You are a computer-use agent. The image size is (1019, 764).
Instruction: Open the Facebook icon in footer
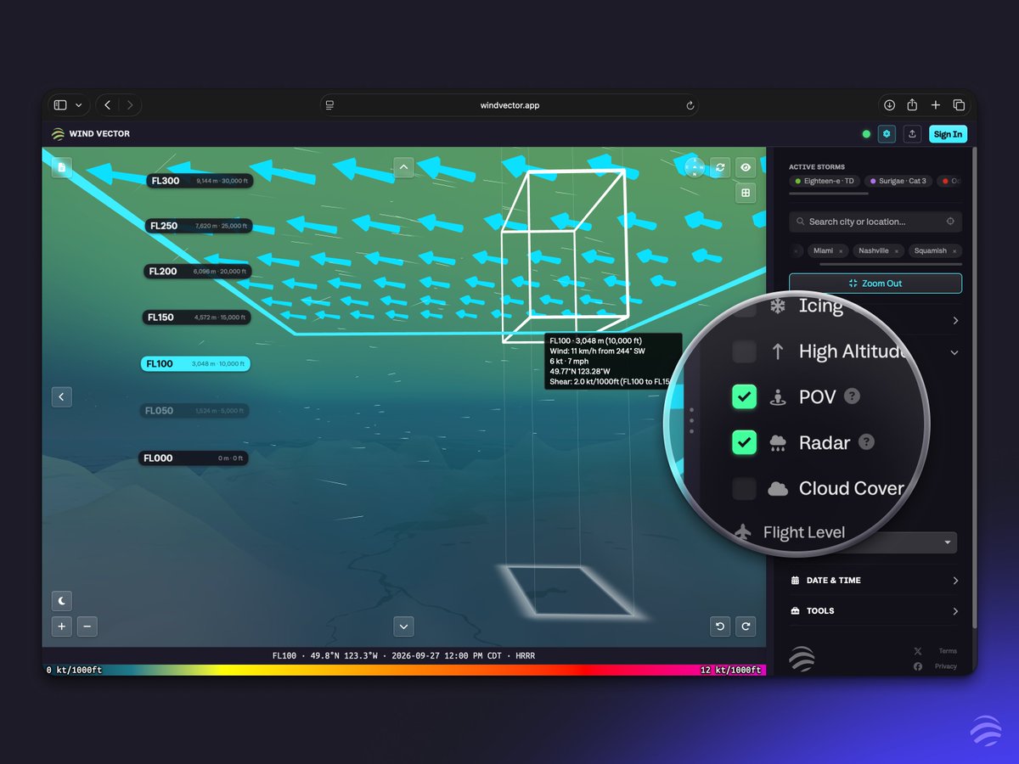pos(918,666)
